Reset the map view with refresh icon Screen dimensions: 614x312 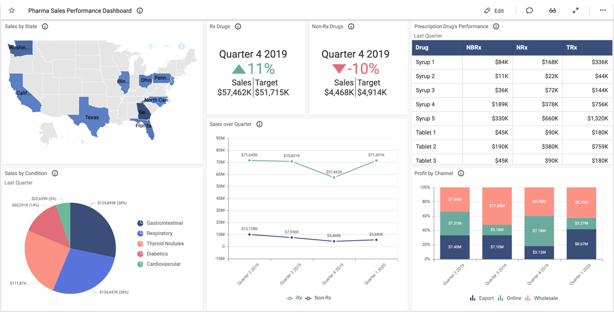(x=181, y=46)
